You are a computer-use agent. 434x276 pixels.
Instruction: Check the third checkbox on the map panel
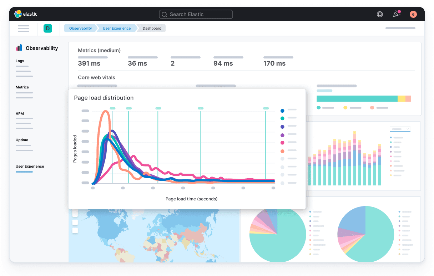[x=75, y=230]
